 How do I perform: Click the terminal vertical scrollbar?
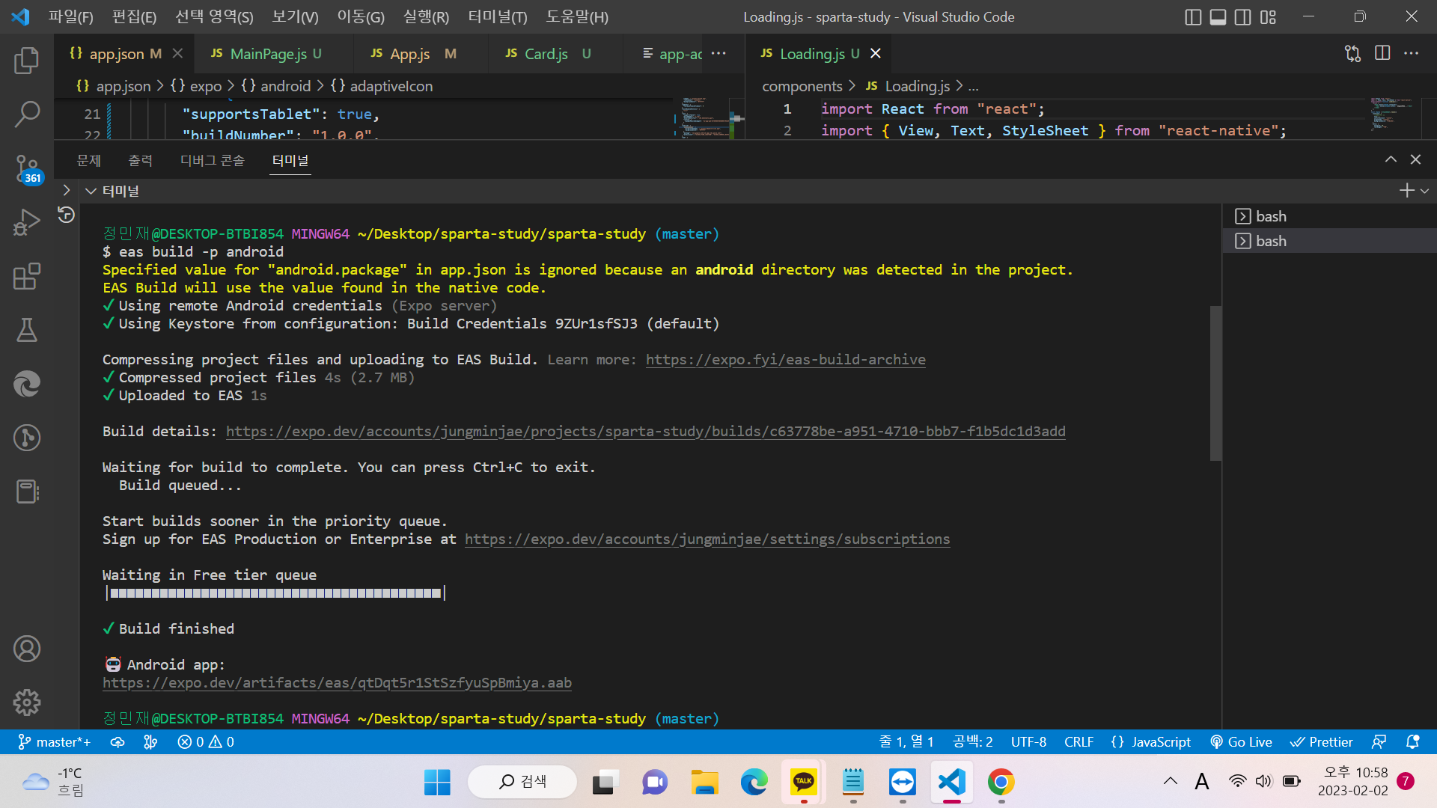[x=1215, y=383]
